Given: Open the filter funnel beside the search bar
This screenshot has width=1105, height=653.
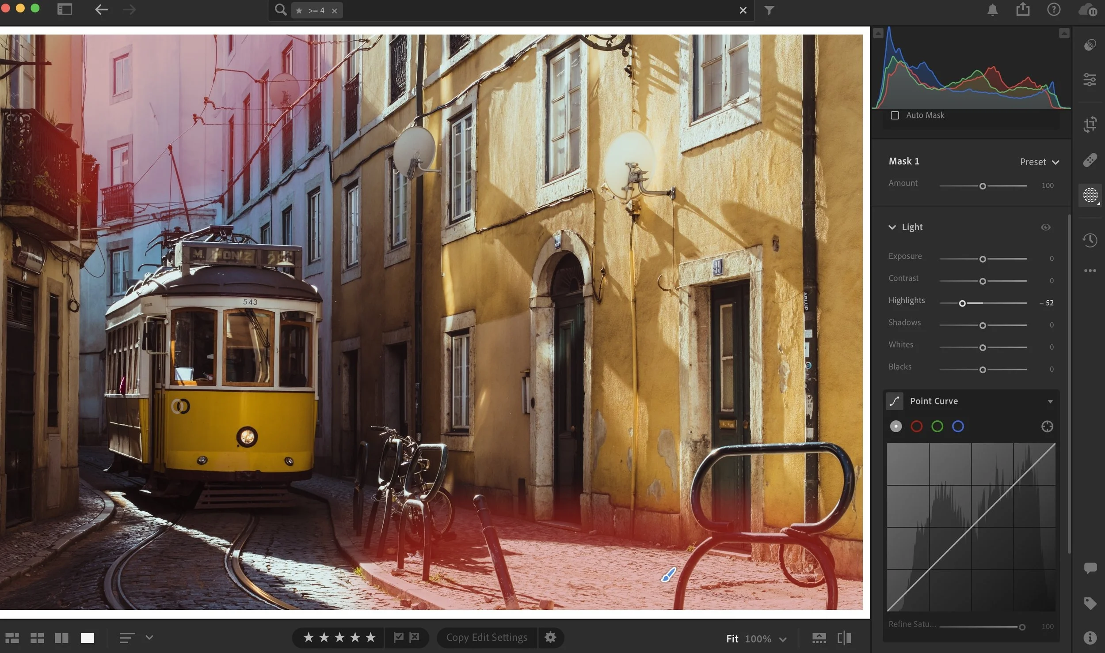Looking at the screenshot, I should tap(770, 10).
